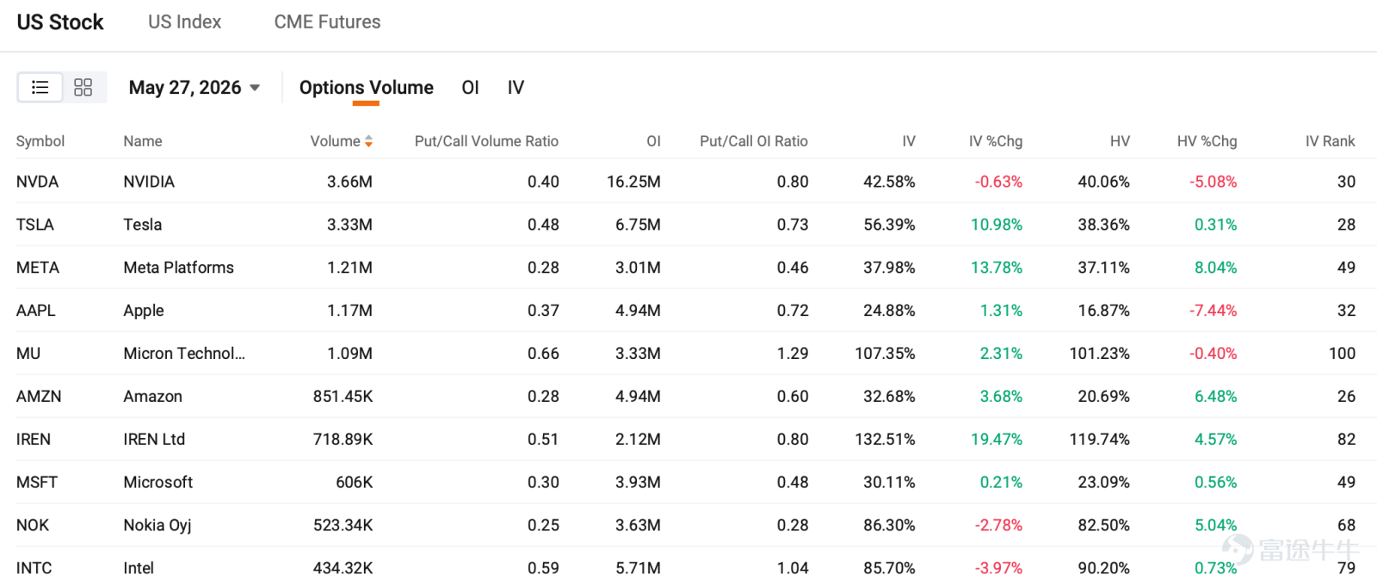The height and width of the screenshot is (581, 1377).
Task: Sort by HV column header
Action: coord(1120,141)
